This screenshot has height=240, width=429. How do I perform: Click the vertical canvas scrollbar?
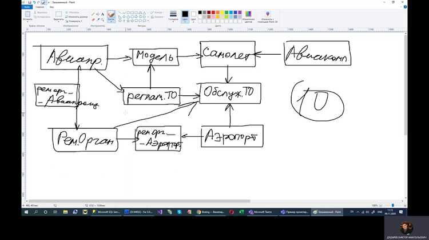click(x=405, y=84)
